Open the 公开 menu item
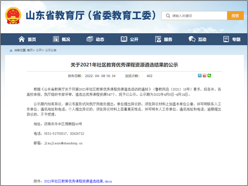248x186 pixels. point(134,39)
